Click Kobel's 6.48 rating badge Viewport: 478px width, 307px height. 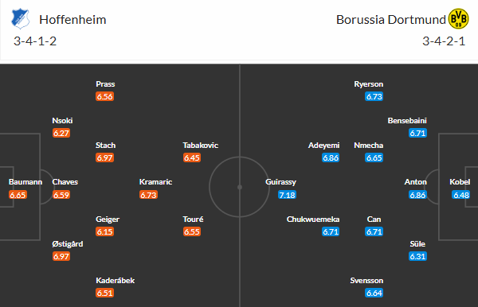[461, 195]
